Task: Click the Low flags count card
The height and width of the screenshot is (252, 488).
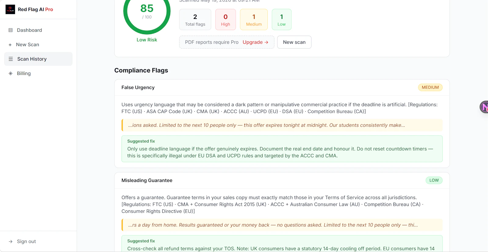Action: (x=282, y=19)
